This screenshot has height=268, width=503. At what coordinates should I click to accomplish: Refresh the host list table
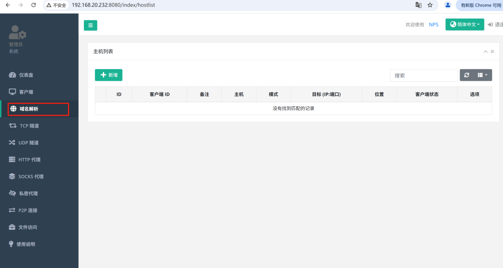pos(467,75)
